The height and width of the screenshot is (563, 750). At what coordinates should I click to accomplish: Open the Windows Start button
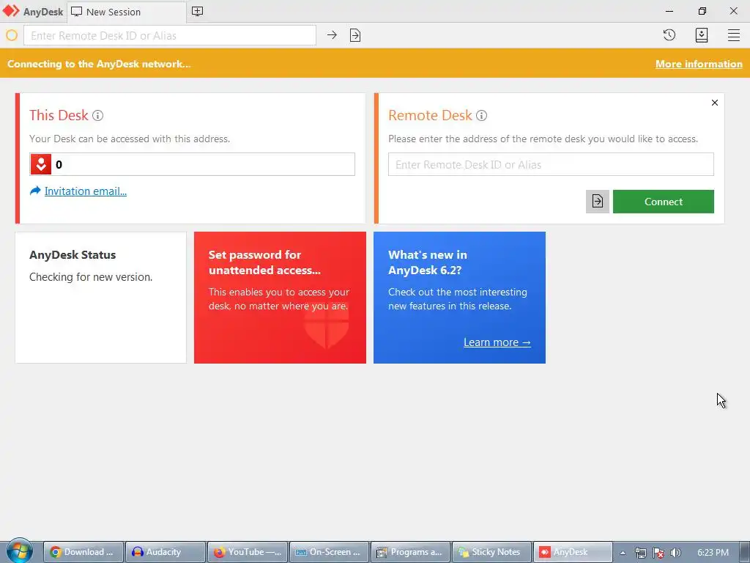(x=20, y=551)
